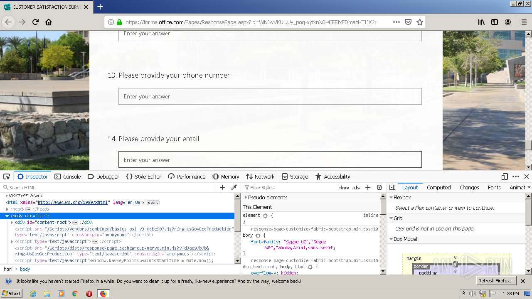Open the Library menu
This screenshot has height=299, width=532.
pos(481,22)
